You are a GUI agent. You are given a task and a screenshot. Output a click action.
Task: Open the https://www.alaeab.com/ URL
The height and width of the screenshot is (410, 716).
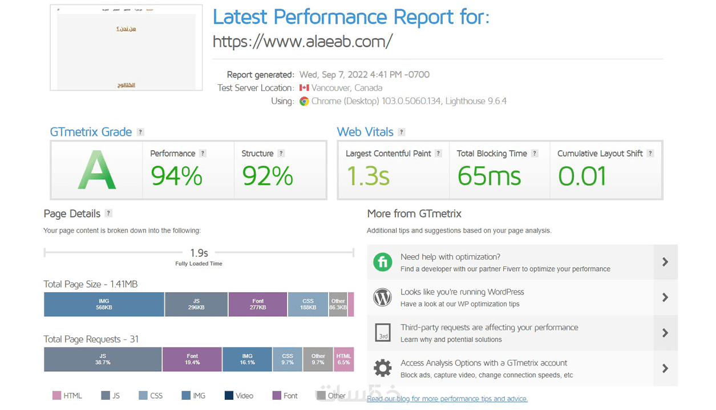(x=302, y=41)
